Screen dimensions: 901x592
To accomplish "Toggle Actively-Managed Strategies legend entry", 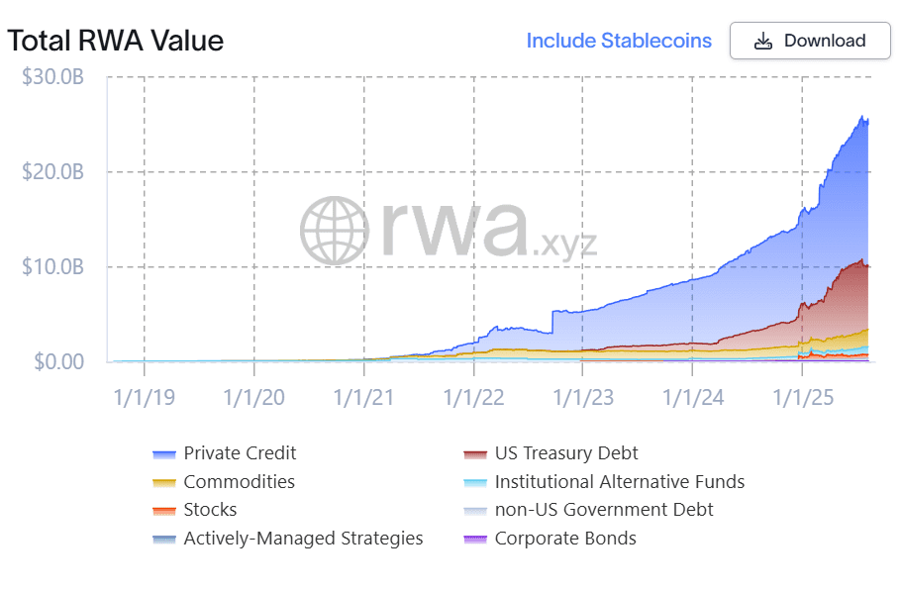I will 303,539.
